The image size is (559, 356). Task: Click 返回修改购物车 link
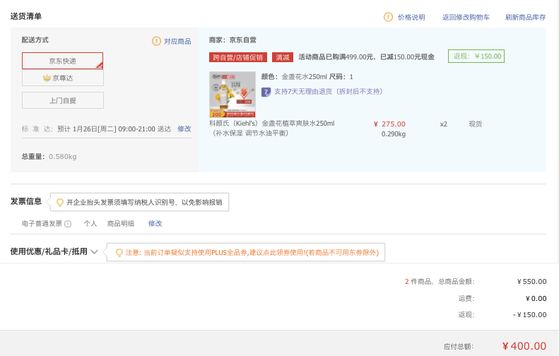(x=466, y=17)
